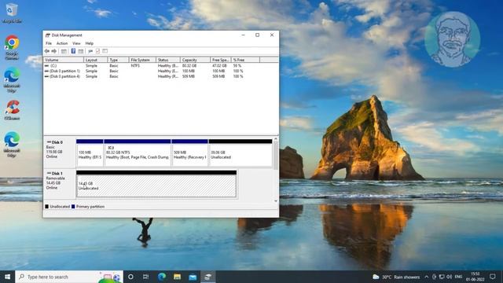503x283 pixels.
Task: Click the lower Microsoft Edge desktop icon
Action: coord(12,145)
